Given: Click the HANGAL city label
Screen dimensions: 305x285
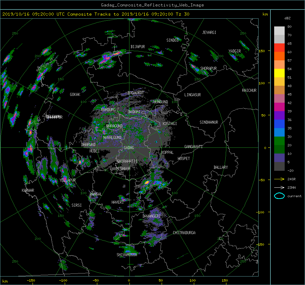Looking at the screenshot, I should [x=96, y=194].
